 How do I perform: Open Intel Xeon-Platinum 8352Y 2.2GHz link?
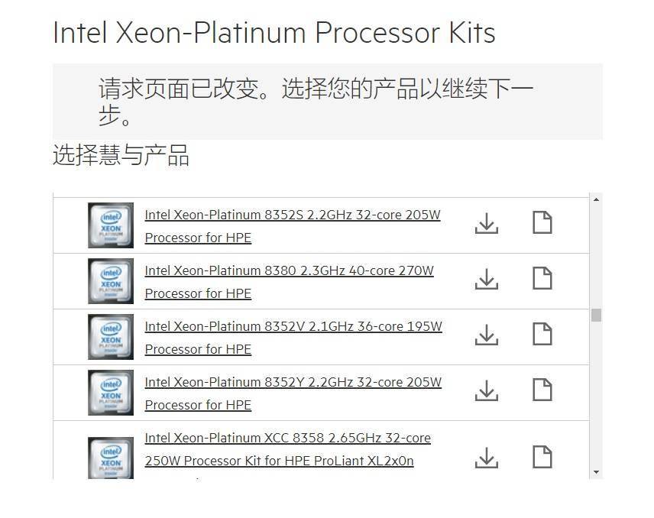tap(293, 382)
